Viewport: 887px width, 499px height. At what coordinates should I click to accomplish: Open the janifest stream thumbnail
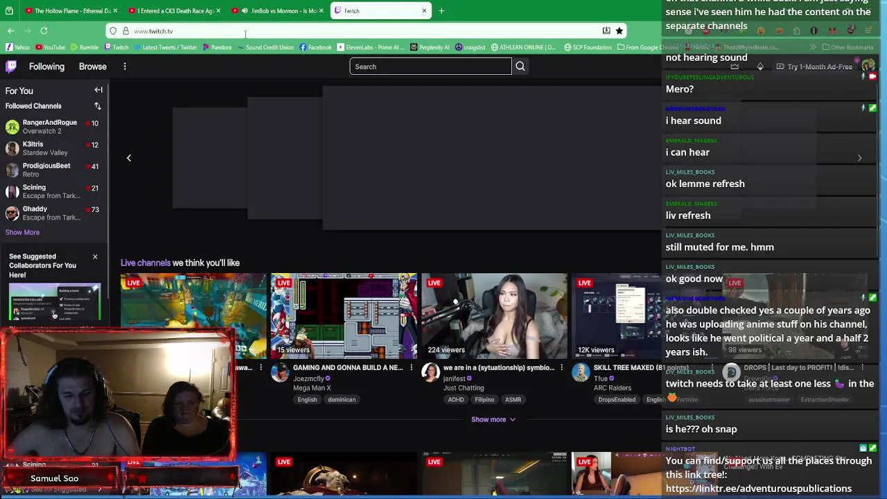tap(494, 315)
